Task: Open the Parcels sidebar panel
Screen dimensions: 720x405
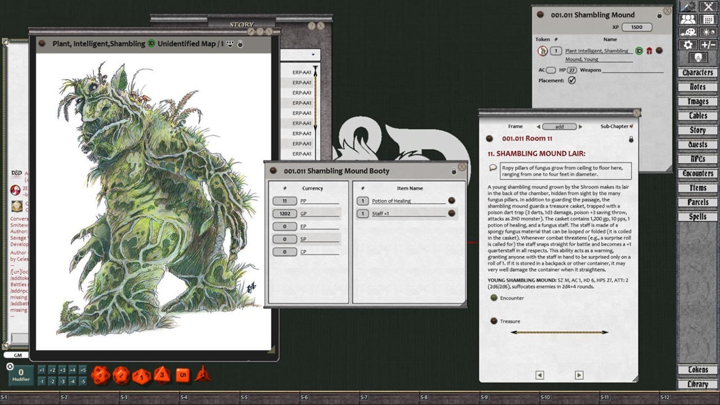Action: tap(697, 202)
